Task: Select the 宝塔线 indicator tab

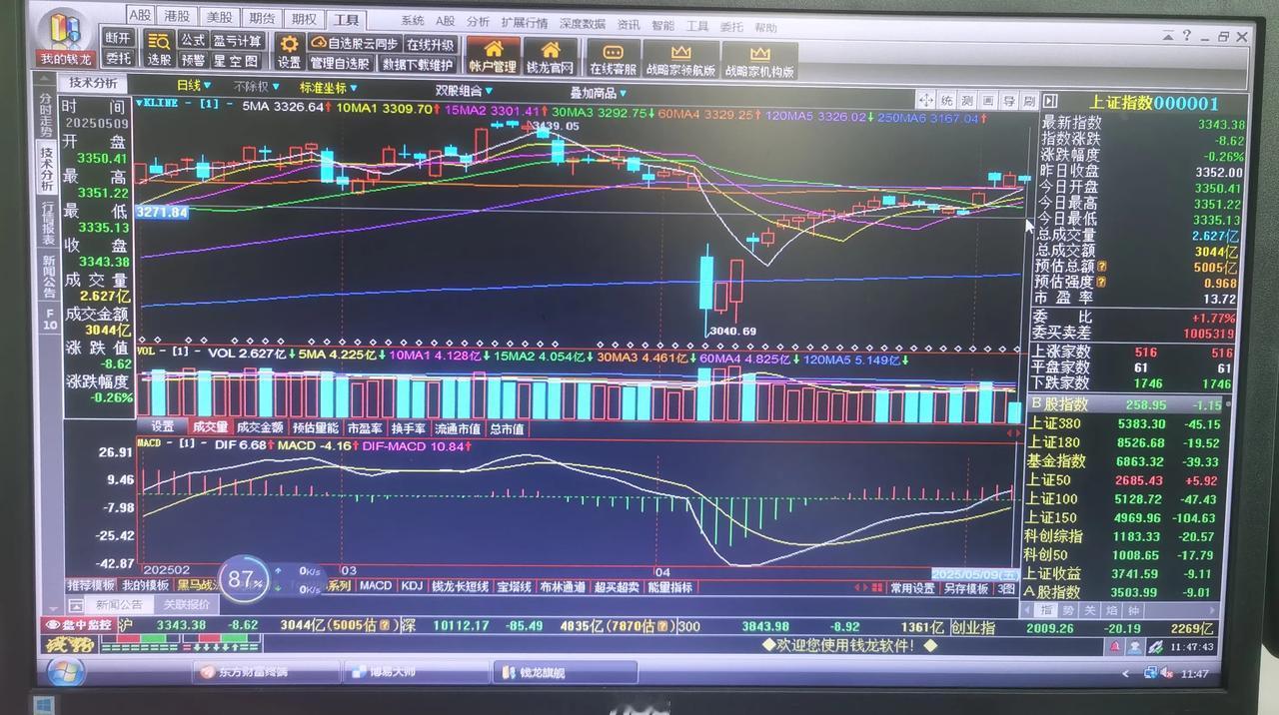Action: click(515, 587)
